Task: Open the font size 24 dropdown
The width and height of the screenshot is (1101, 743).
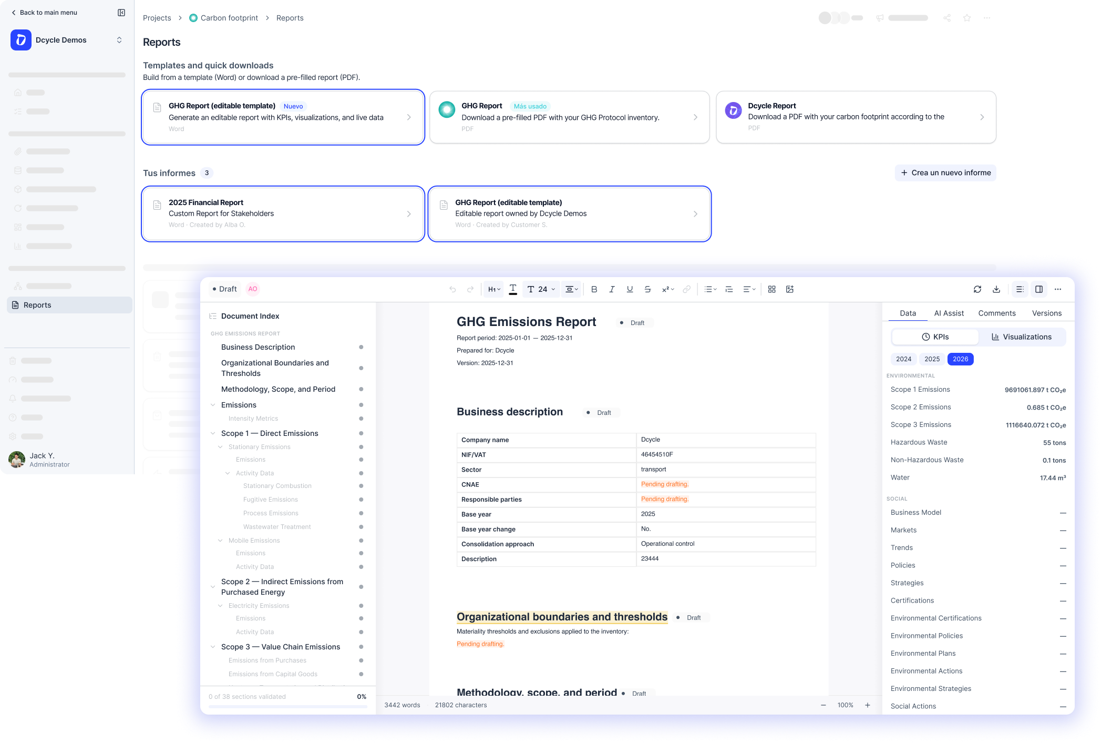Action: 541,289
